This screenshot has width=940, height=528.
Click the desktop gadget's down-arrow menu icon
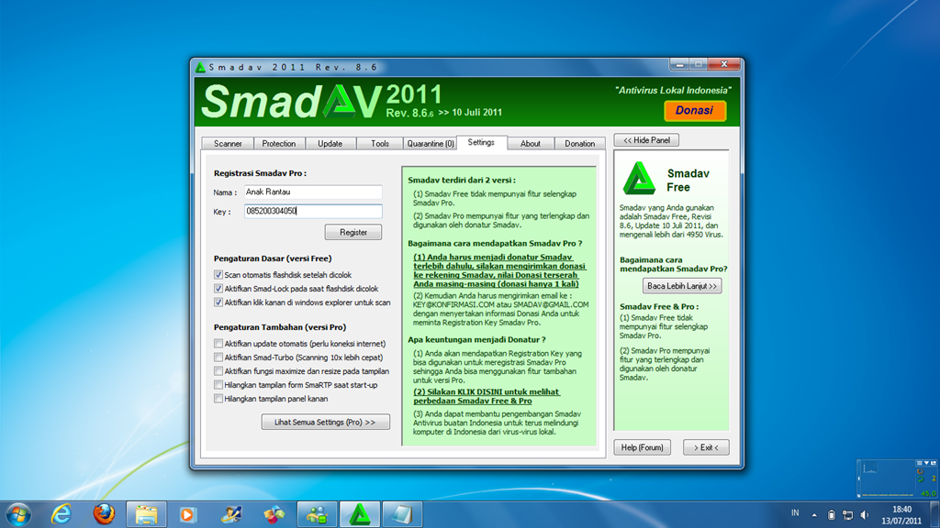click(927, 463)
